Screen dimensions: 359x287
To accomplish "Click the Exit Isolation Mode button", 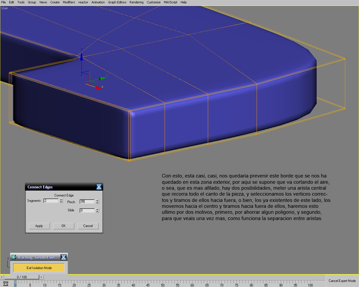I will tap(39, 268).
